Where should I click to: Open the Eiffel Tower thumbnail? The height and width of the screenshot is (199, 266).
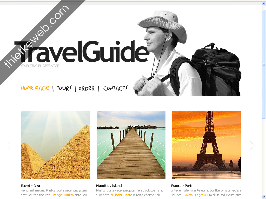pos(206,145)
